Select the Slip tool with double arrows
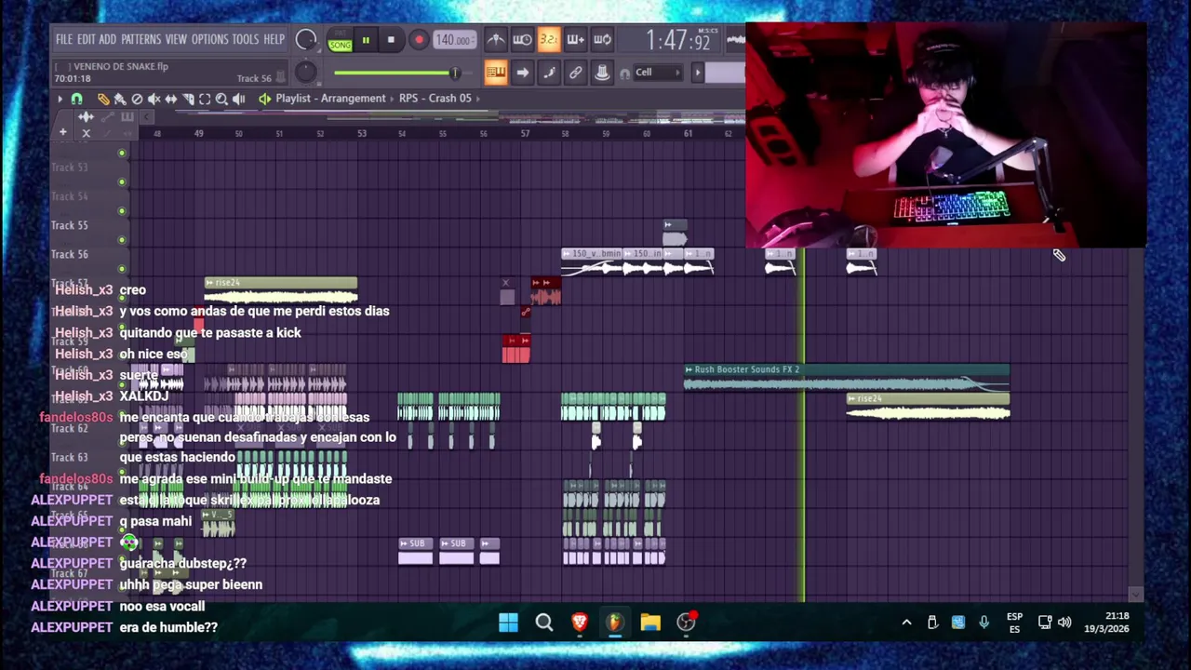The height and width of the screenshot is (670, 1191). coord(170,99)
